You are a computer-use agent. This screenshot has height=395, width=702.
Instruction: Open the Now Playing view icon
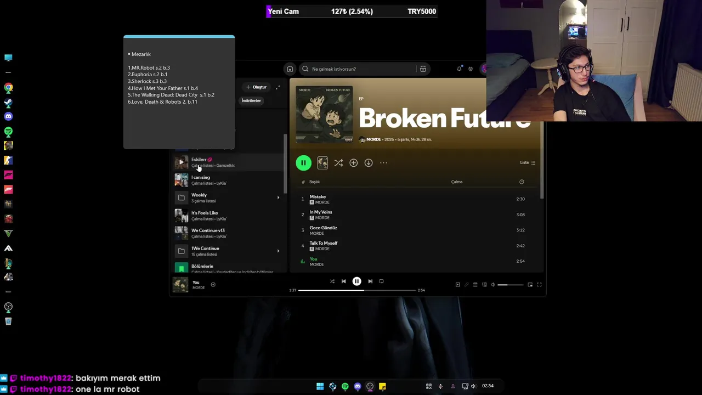pos(457,285)
